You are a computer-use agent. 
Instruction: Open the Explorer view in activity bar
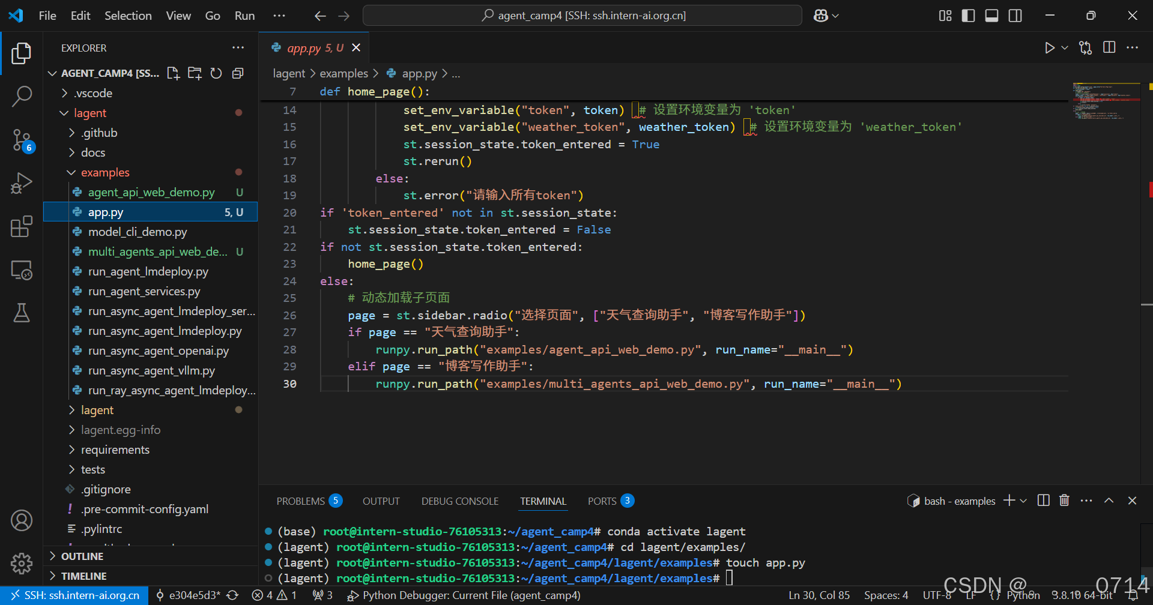(x=22, y=53)
